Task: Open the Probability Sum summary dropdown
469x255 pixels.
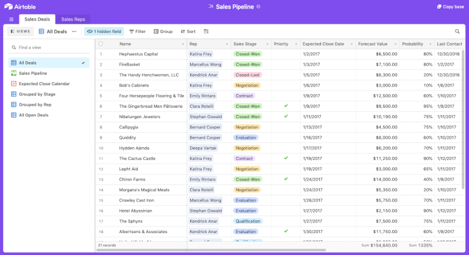Action: (420, 245)
